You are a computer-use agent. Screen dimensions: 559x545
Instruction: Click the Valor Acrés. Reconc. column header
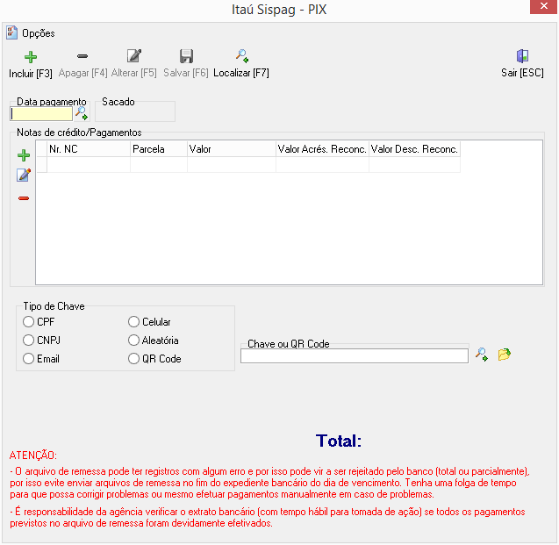[322, 149]
